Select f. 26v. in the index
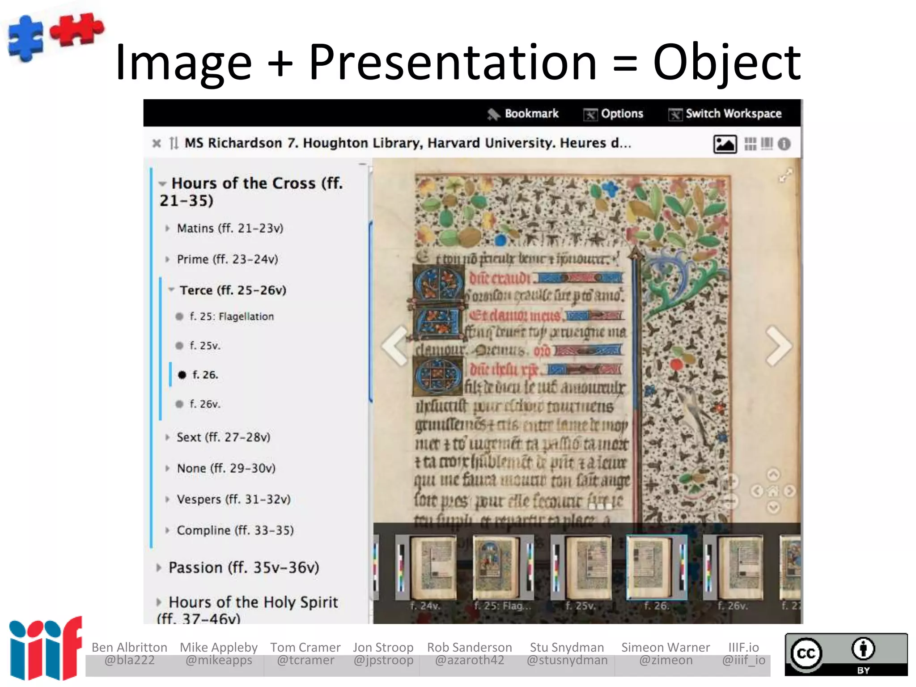The height and width of the screenshot is (687, 916). tap(205, 404)
